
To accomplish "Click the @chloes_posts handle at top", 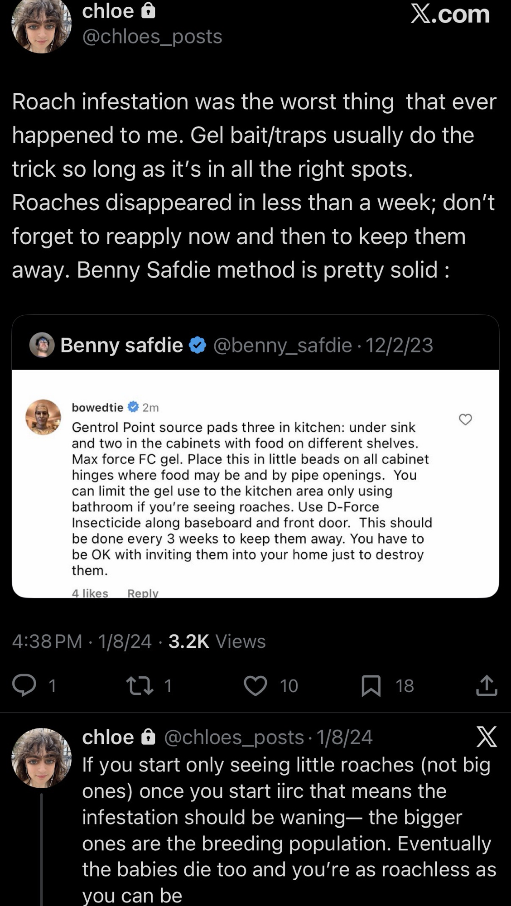I will click(x=152, y=36).
